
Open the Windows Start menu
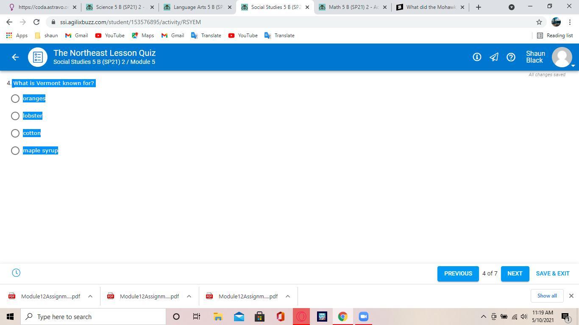(x=10, y=317)
